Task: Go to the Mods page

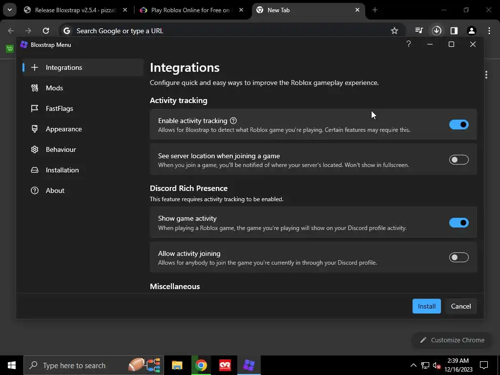Action: 83,88
